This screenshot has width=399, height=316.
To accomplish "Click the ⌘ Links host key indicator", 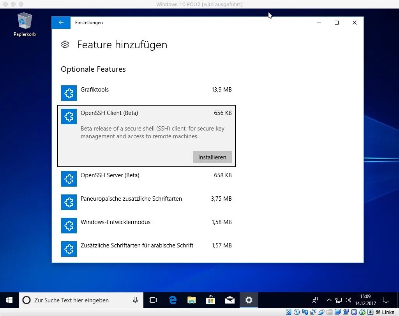I will (385, 312).
